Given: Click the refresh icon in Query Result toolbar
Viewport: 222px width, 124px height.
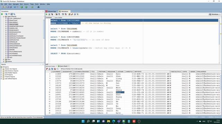Looking at the screenshot, I should [52, 69].
